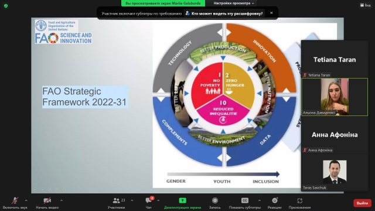Click Демонстрация экрана share screen button
Image resolution: width=375 pixels, height=211 pixels.
tap(182, 203)
